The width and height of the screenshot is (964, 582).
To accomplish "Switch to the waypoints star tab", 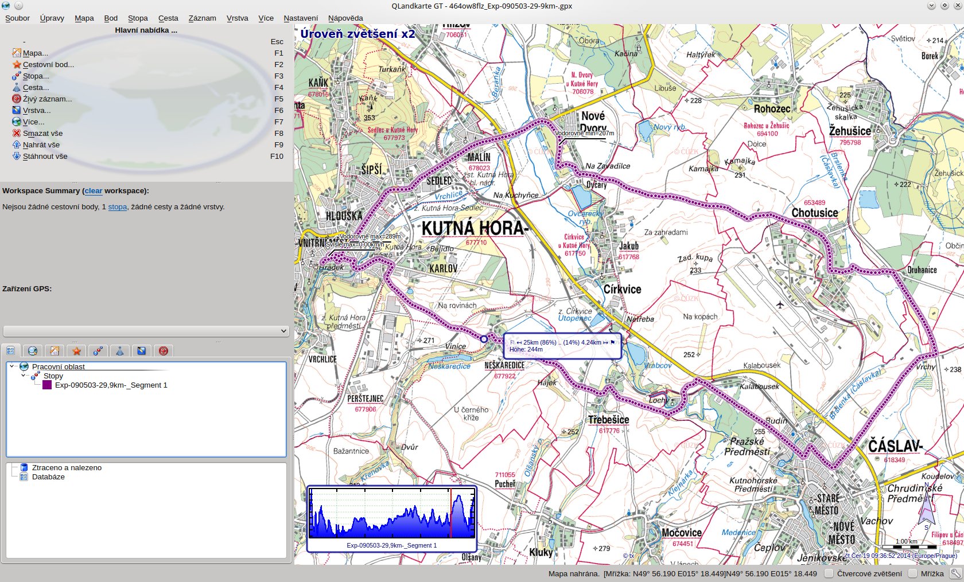I will [x=76, y=350].
